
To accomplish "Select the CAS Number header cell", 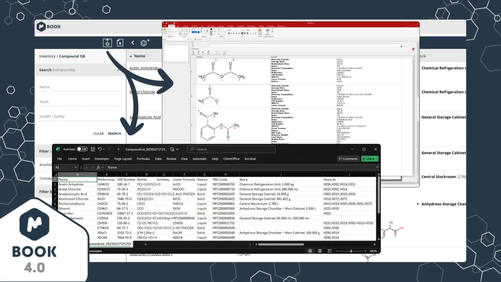I will [x=126, y=180].
